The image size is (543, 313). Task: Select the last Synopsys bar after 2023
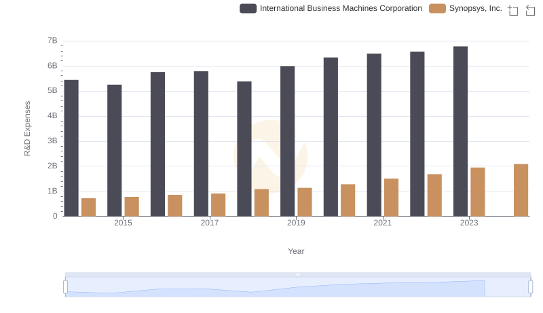pyautogui.click(x=521, y=190)
